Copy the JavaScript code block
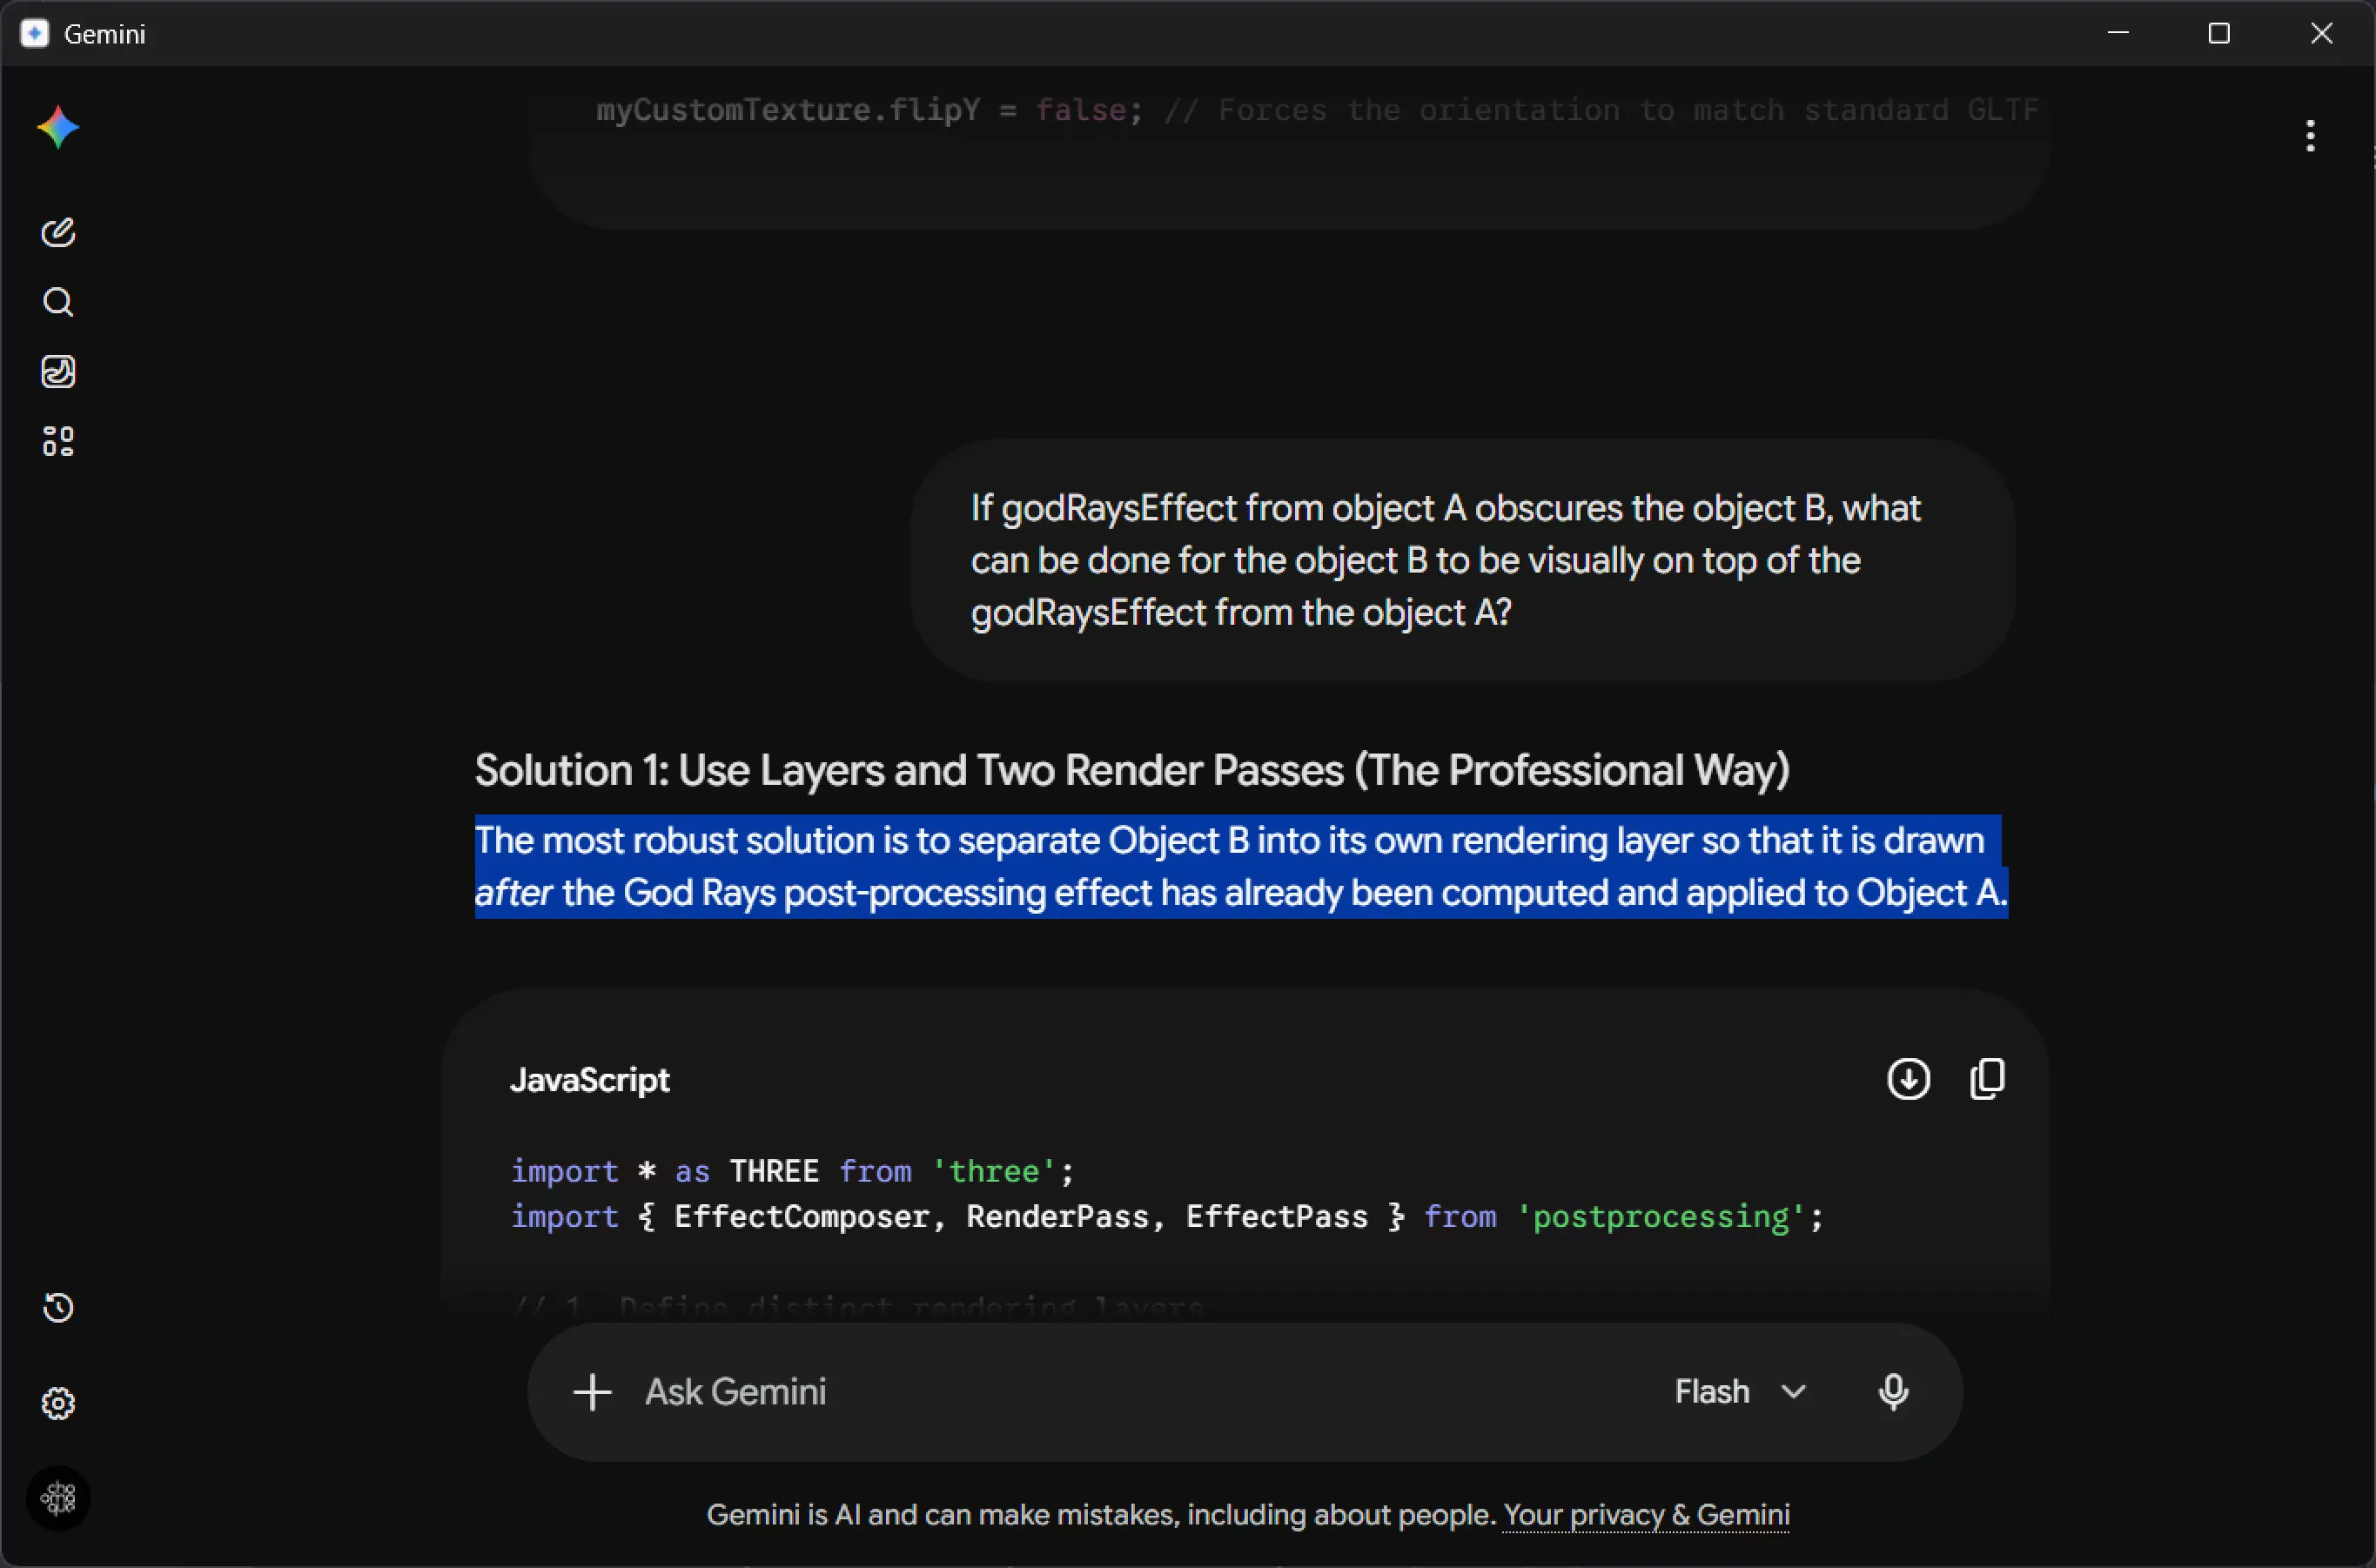Screen dimensions: 2376x1568 pos(1987,1079)
